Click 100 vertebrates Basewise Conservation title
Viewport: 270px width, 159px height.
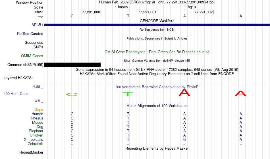[157, 87]
